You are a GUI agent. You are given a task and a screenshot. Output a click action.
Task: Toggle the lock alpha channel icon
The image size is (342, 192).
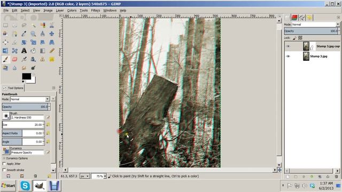pos(300,38)
